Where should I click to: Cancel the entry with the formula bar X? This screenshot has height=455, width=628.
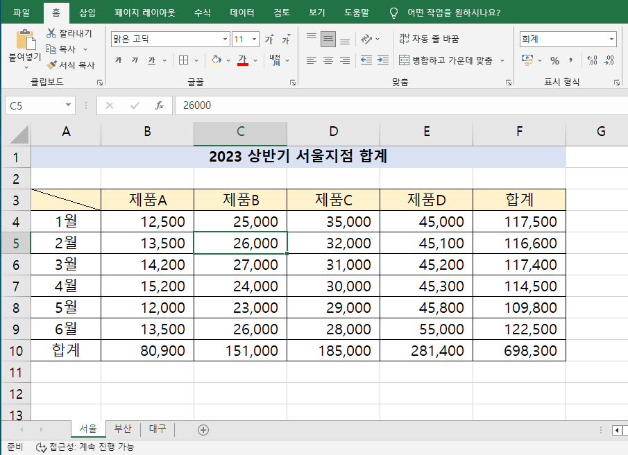(110, 105)
